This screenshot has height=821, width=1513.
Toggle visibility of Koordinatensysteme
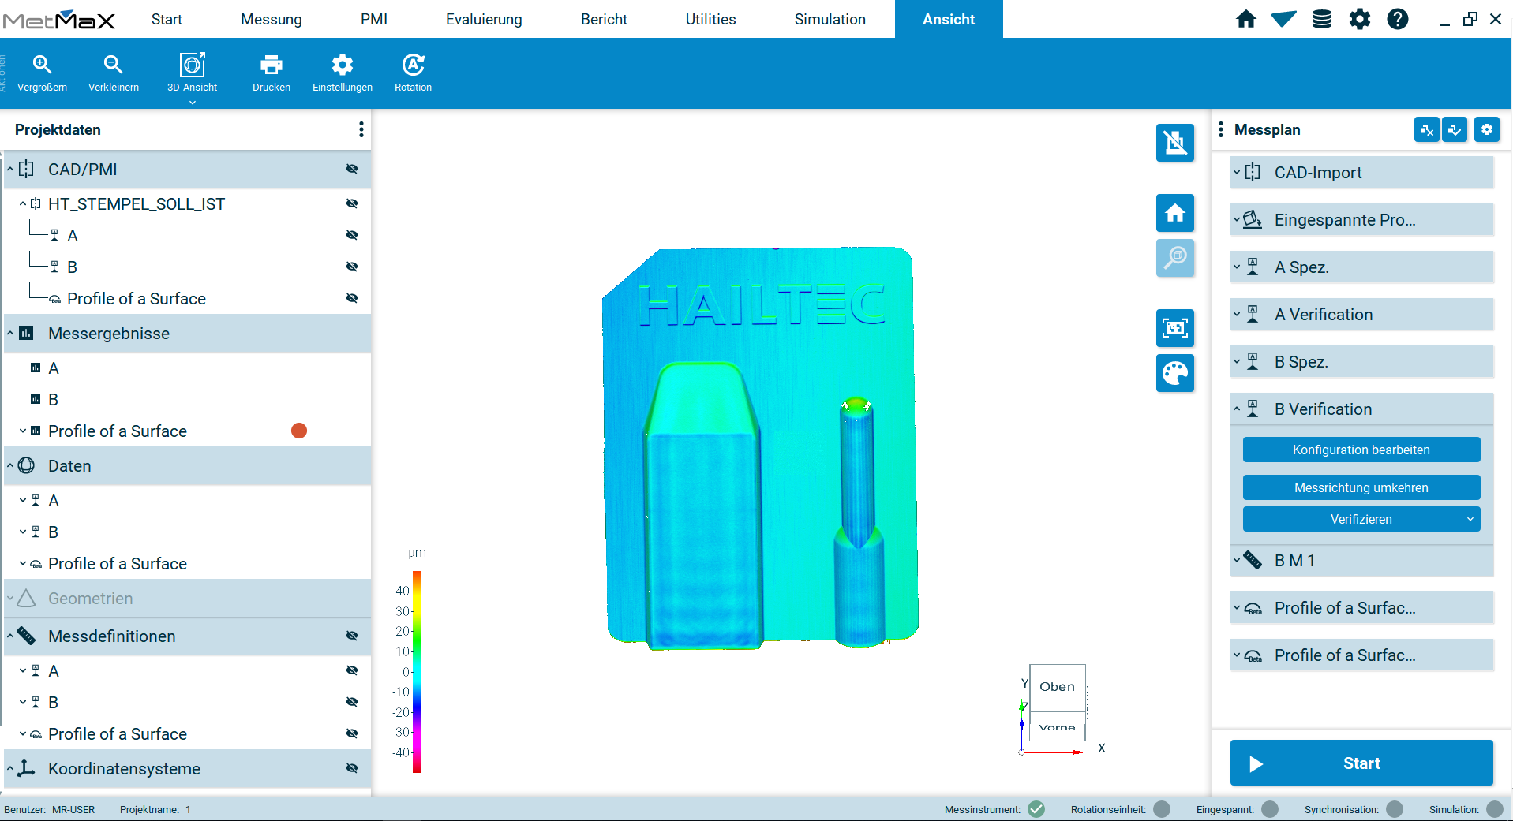352,768
